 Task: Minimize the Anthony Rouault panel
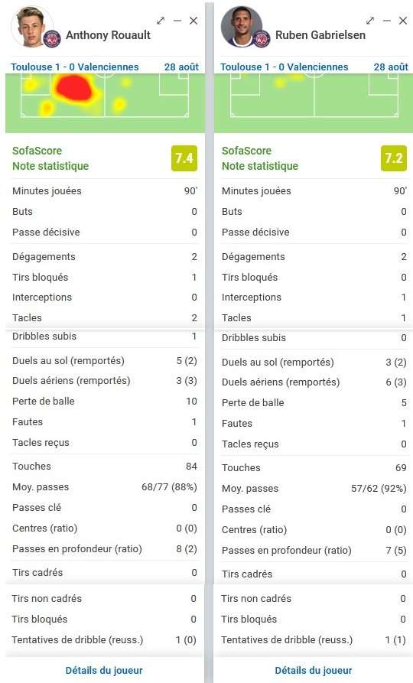pos(177,21)
